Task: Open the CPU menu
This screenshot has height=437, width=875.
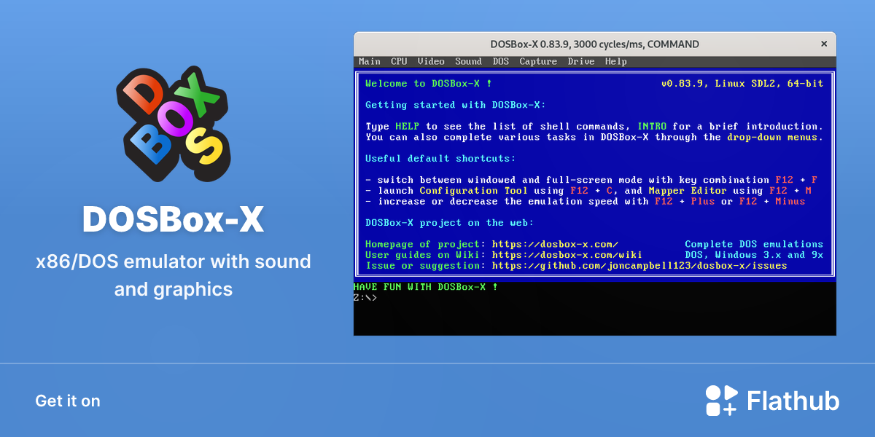Action: pos(399,62)
